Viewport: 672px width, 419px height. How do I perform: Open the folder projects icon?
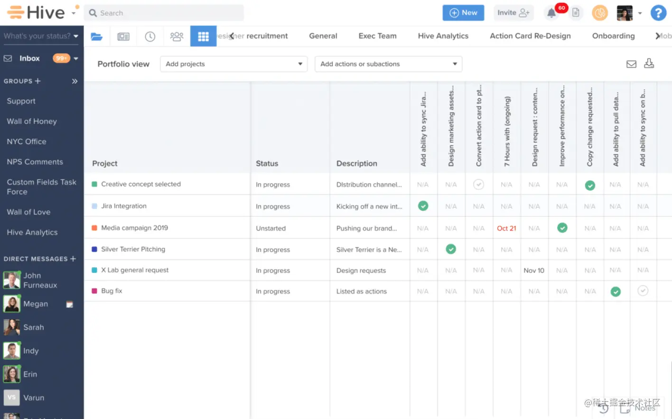[97, 37]
